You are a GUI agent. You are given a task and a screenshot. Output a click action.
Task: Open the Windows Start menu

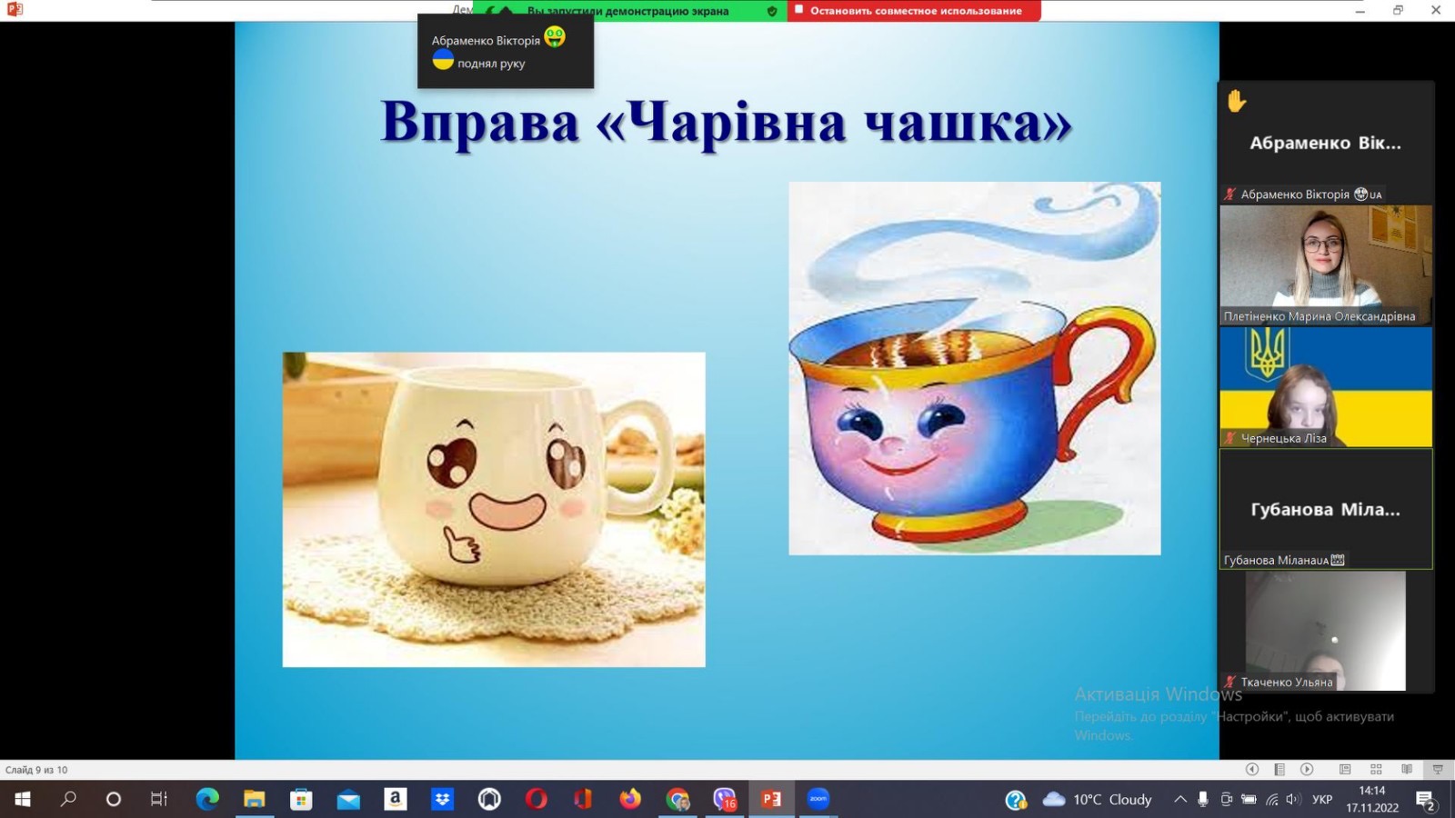tap(23, 799)
